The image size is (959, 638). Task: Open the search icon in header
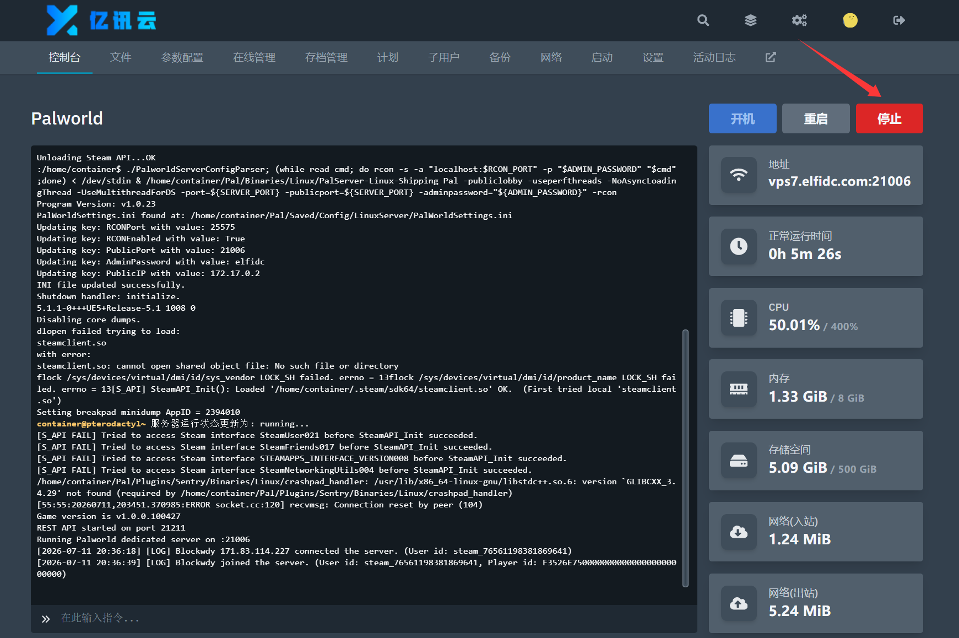tap(703, 20)
